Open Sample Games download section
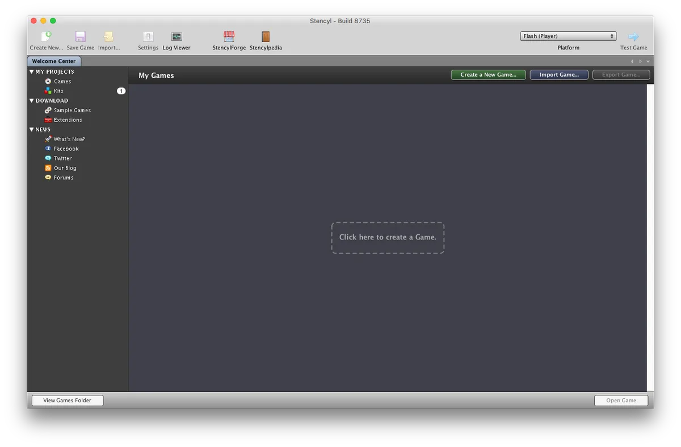681x447 pixels. (x=72, y=111)
